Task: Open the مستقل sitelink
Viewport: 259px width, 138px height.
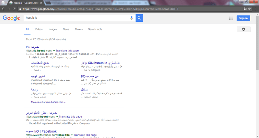Action: (84, 90)
